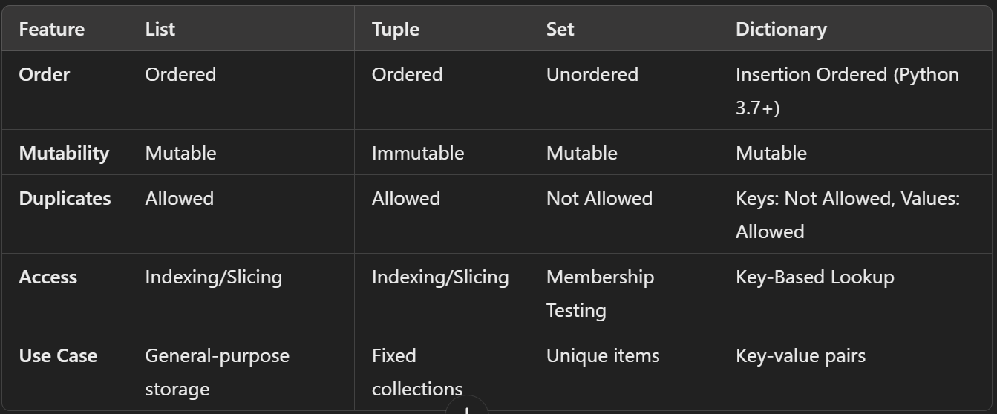Click the Feature column header
Screen dimensions: 997x414
point(51,29)
